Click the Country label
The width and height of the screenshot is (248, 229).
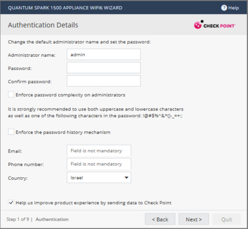click(18, 178)
